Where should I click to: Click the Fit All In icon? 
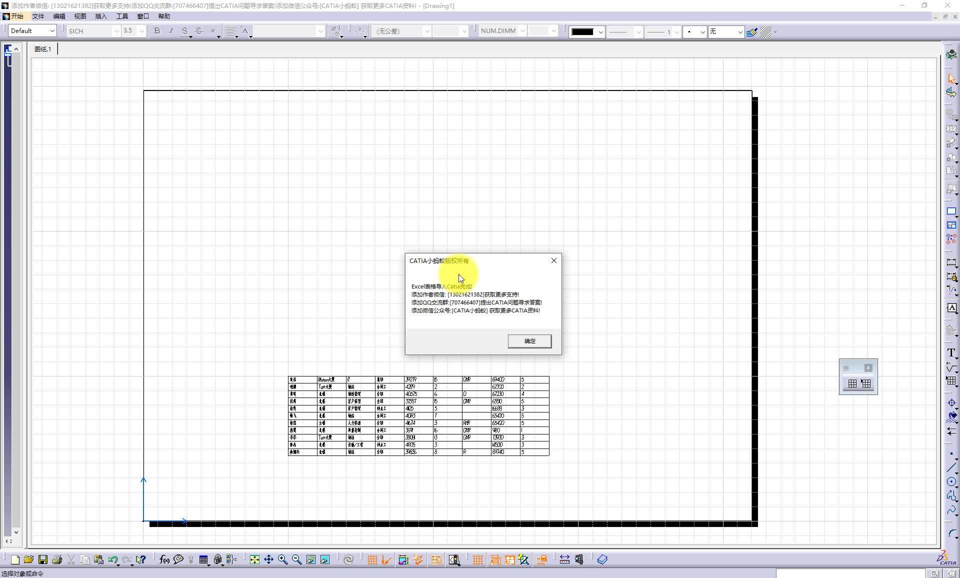click(254, 559)
